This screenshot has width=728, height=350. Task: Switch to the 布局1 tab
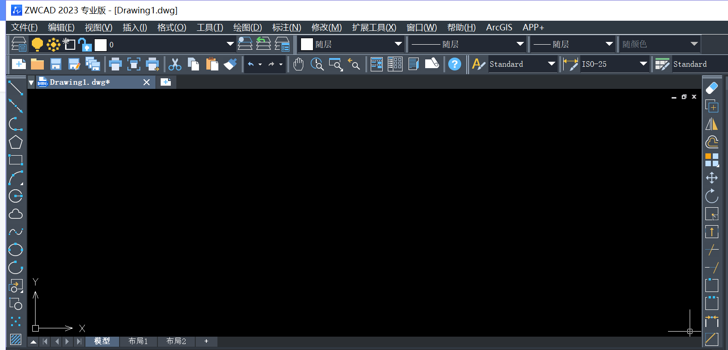point(138,341)
